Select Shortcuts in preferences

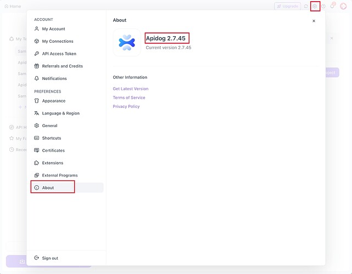(51, 138)
